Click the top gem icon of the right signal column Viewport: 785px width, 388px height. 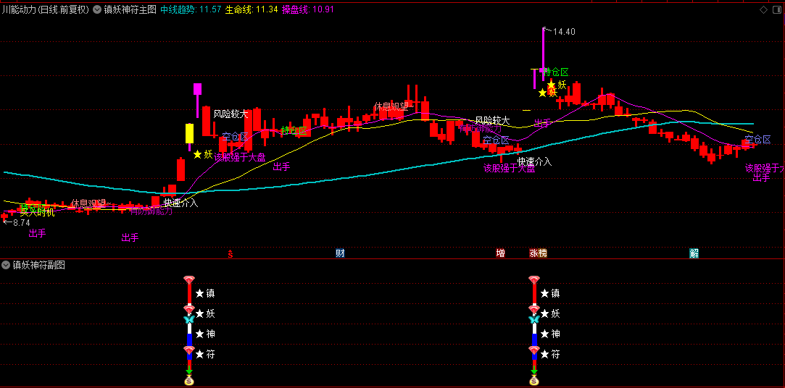coord(534,280)
